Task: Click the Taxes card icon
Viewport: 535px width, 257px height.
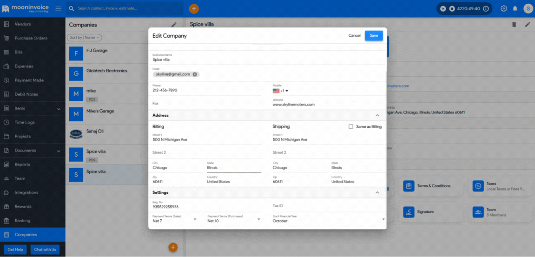Action: point(478,186)
